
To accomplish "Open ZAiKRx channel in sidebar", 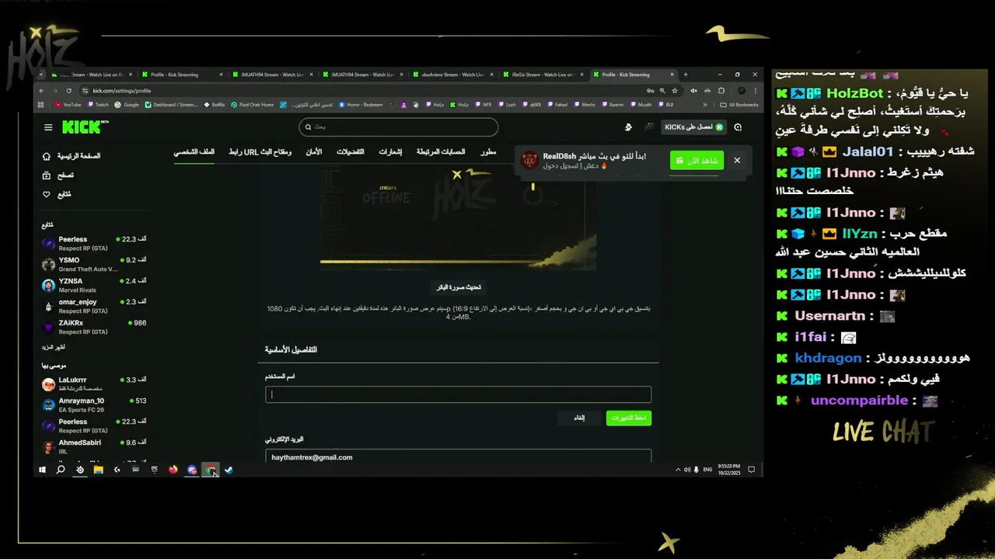I will 93,327.
